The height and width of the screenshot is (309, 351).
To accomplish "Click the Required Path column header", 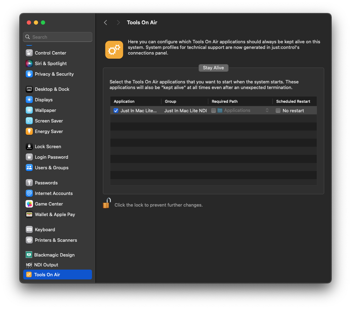I will click(224, 101).
